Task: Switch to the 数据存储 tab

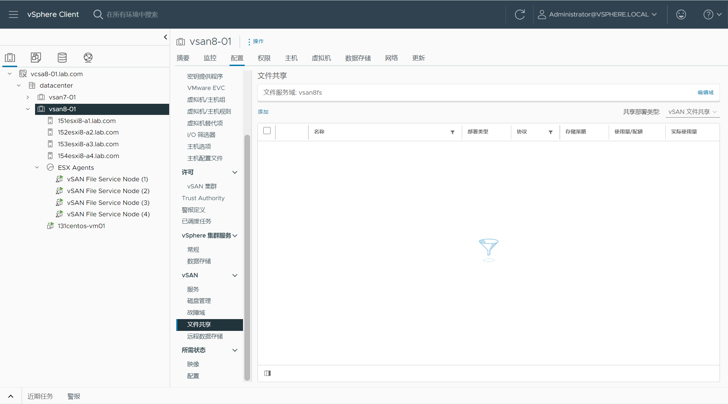Action: coord(358,58)
